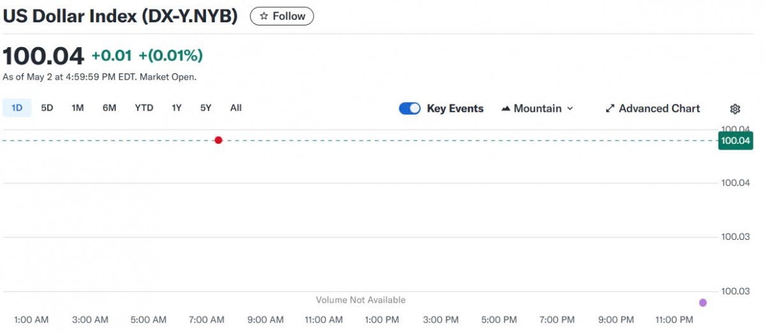Open the Advanced Chart link

pyautogui.click(x=659, y=109)
